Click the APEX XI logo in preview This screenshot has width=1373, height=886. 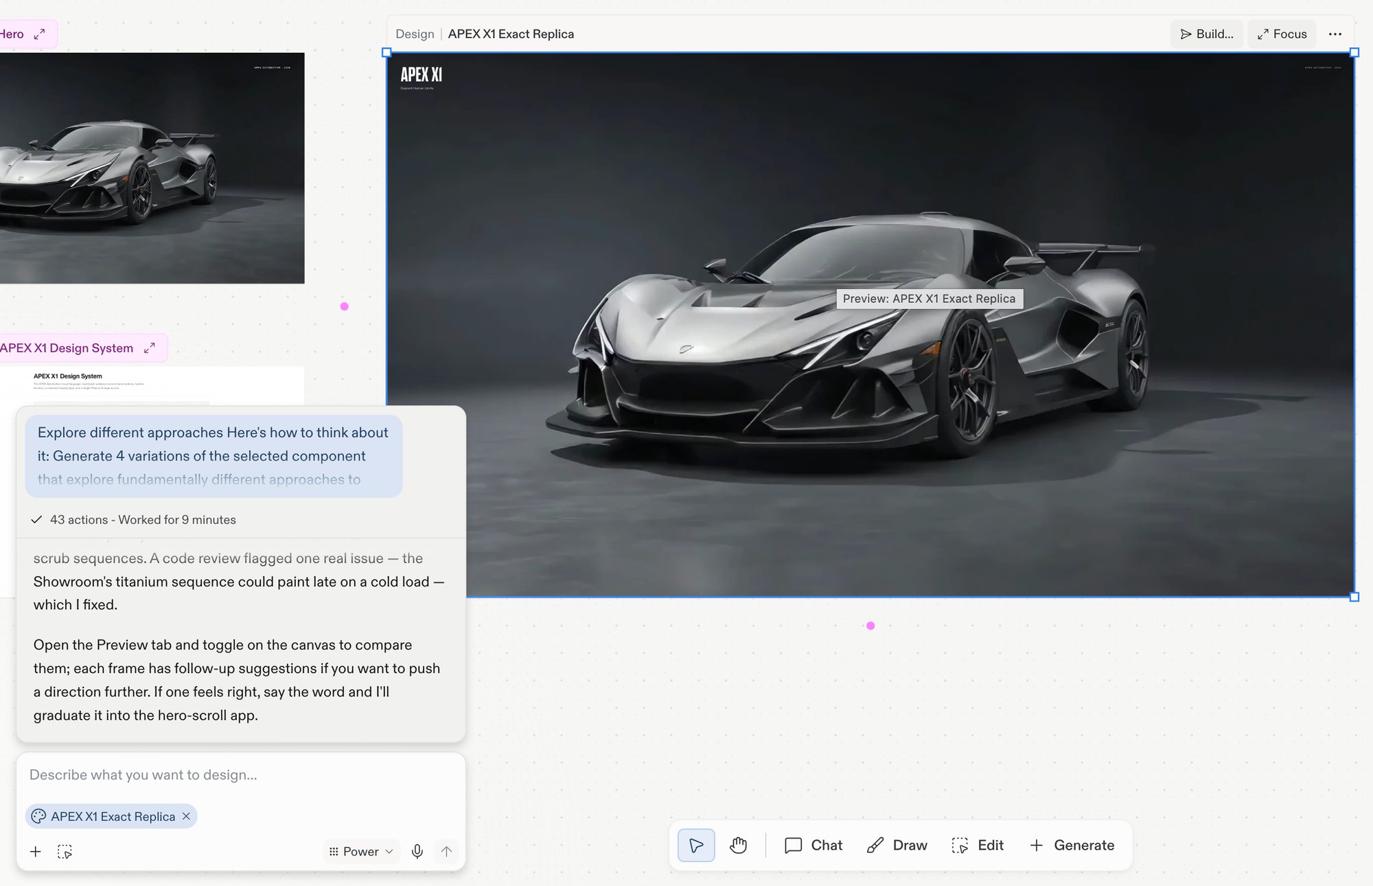[x=421, y=74]
